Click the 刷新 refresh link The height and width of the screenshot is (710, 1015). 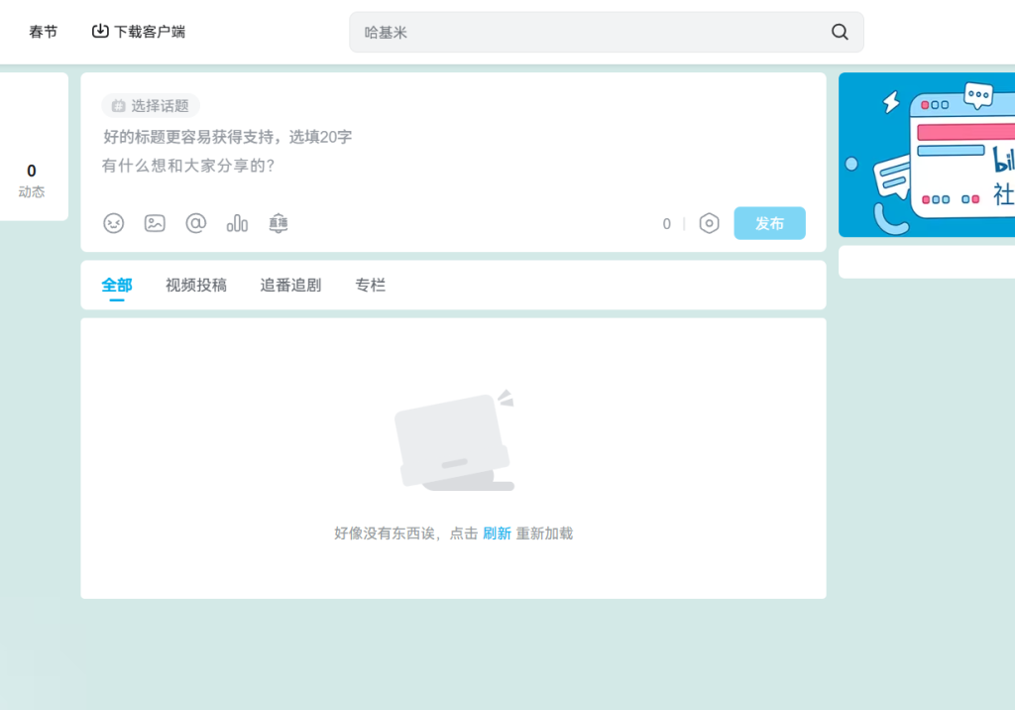(497, 533)
